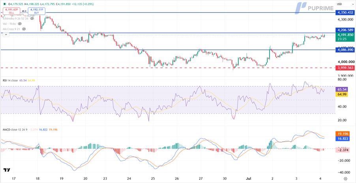Click the RSI 14 close legend label
The width and height of the screenshot is (356, 183).
[10, 80]
